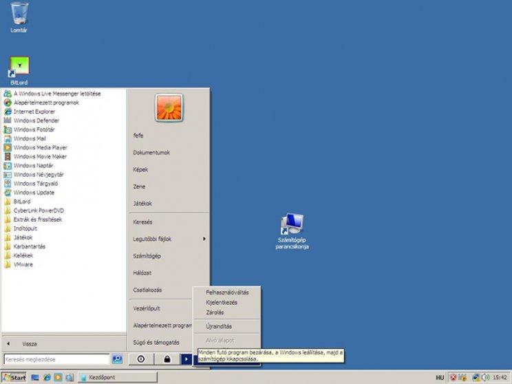Open Windows Update
The height and width of the screenshot is (384, 512).
34,192
